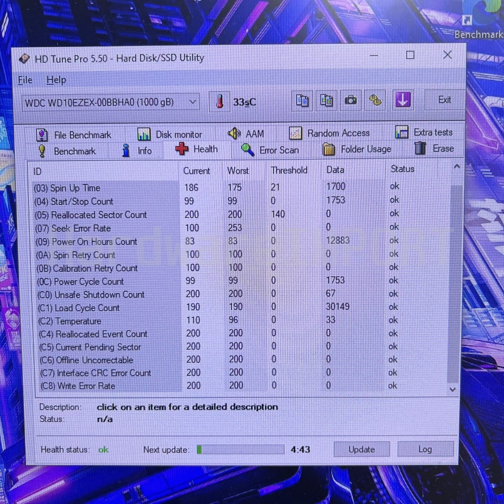Go to the Folder Usage tab

click(x=357, y=149)
